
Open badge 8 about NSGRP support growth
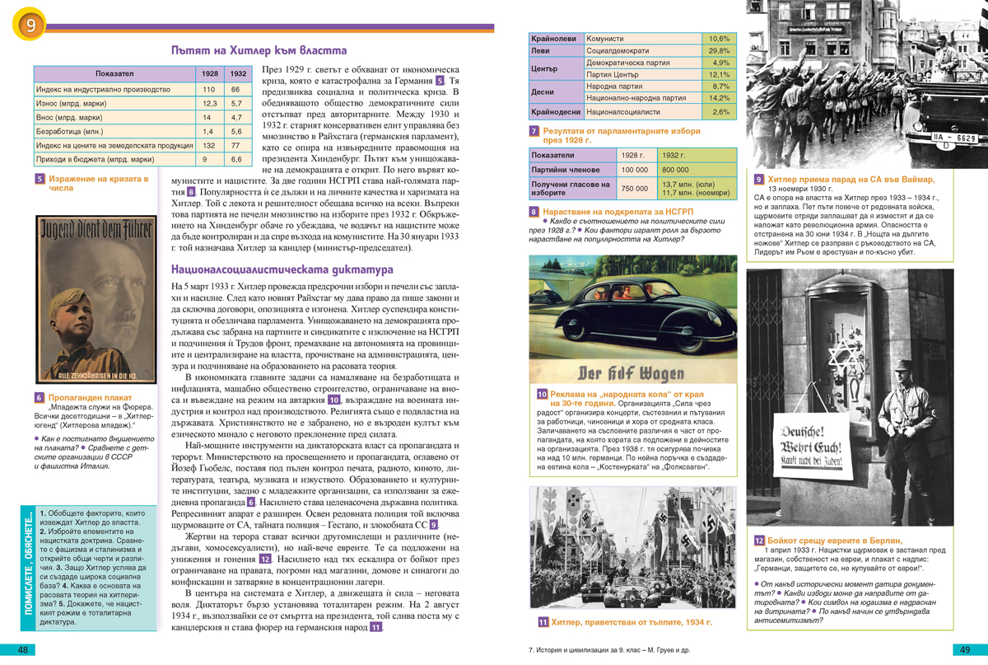pyautogui.click(x=536, y=211)
